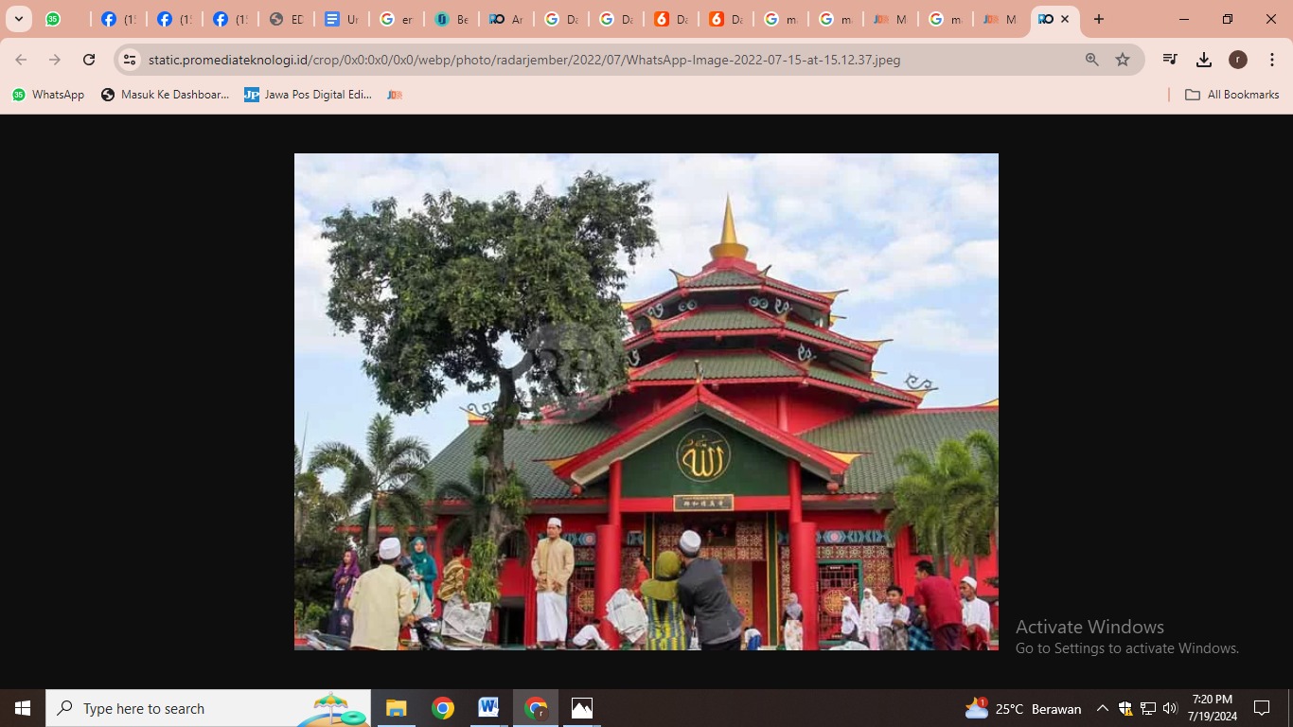Open the media controls icon in the toolbar
Screen dimensions: 1293x727
[1169, 59]
